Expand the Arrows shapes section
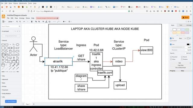Viewport: 193px width, 108px height. click(x=4, y=86)
